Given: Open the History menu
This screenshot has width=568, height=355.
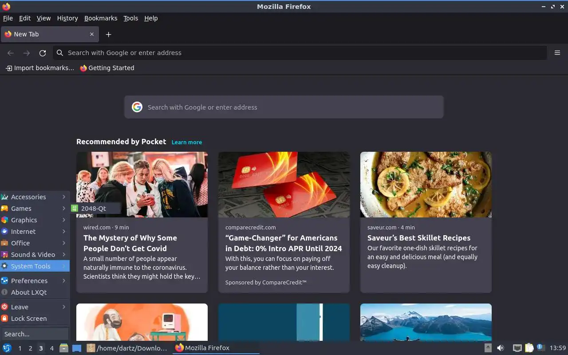Looking at the screenshot, I should 67,18.
